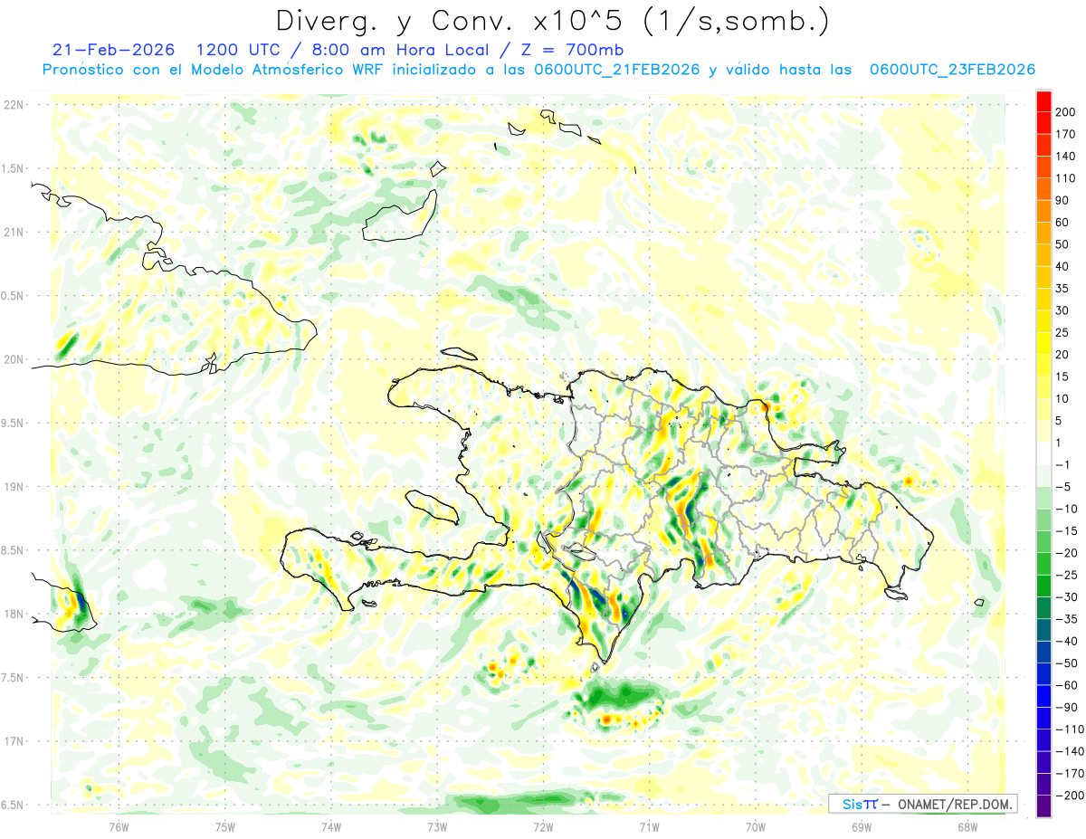This screenshot has height=839, width=1086.
Task: Click the '20N' latitude label
Action: coord(13,359)
